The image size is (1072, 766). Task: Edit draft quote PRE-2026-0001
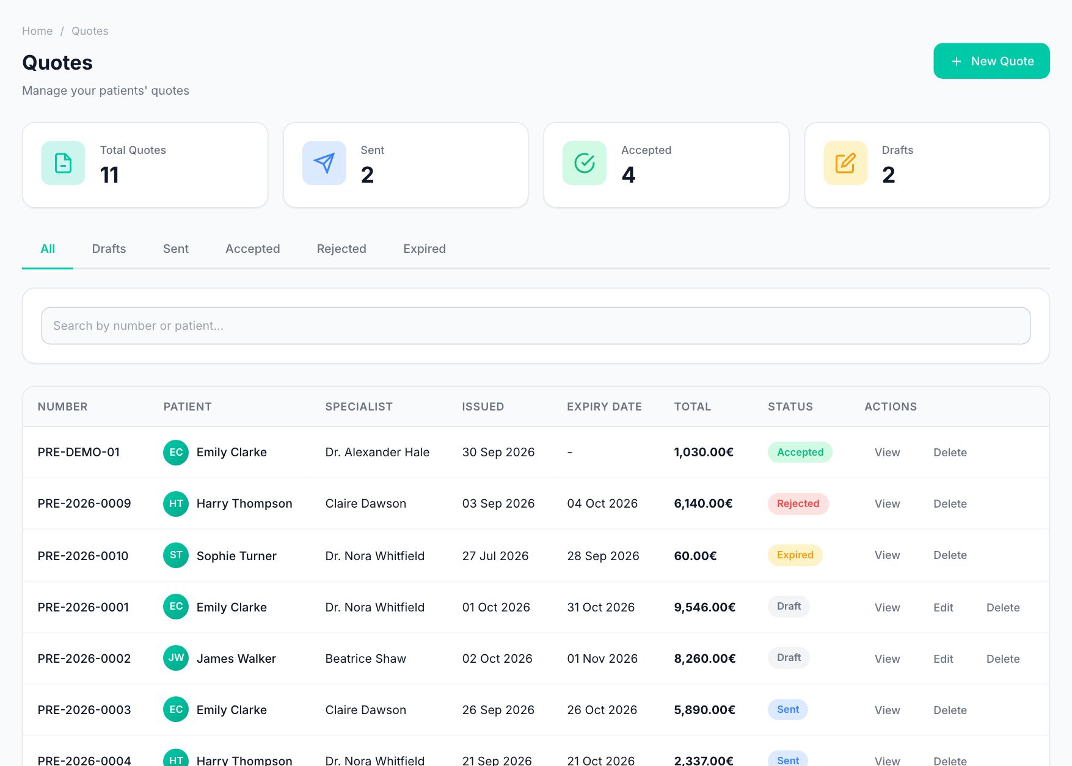(x=943, y=608)
